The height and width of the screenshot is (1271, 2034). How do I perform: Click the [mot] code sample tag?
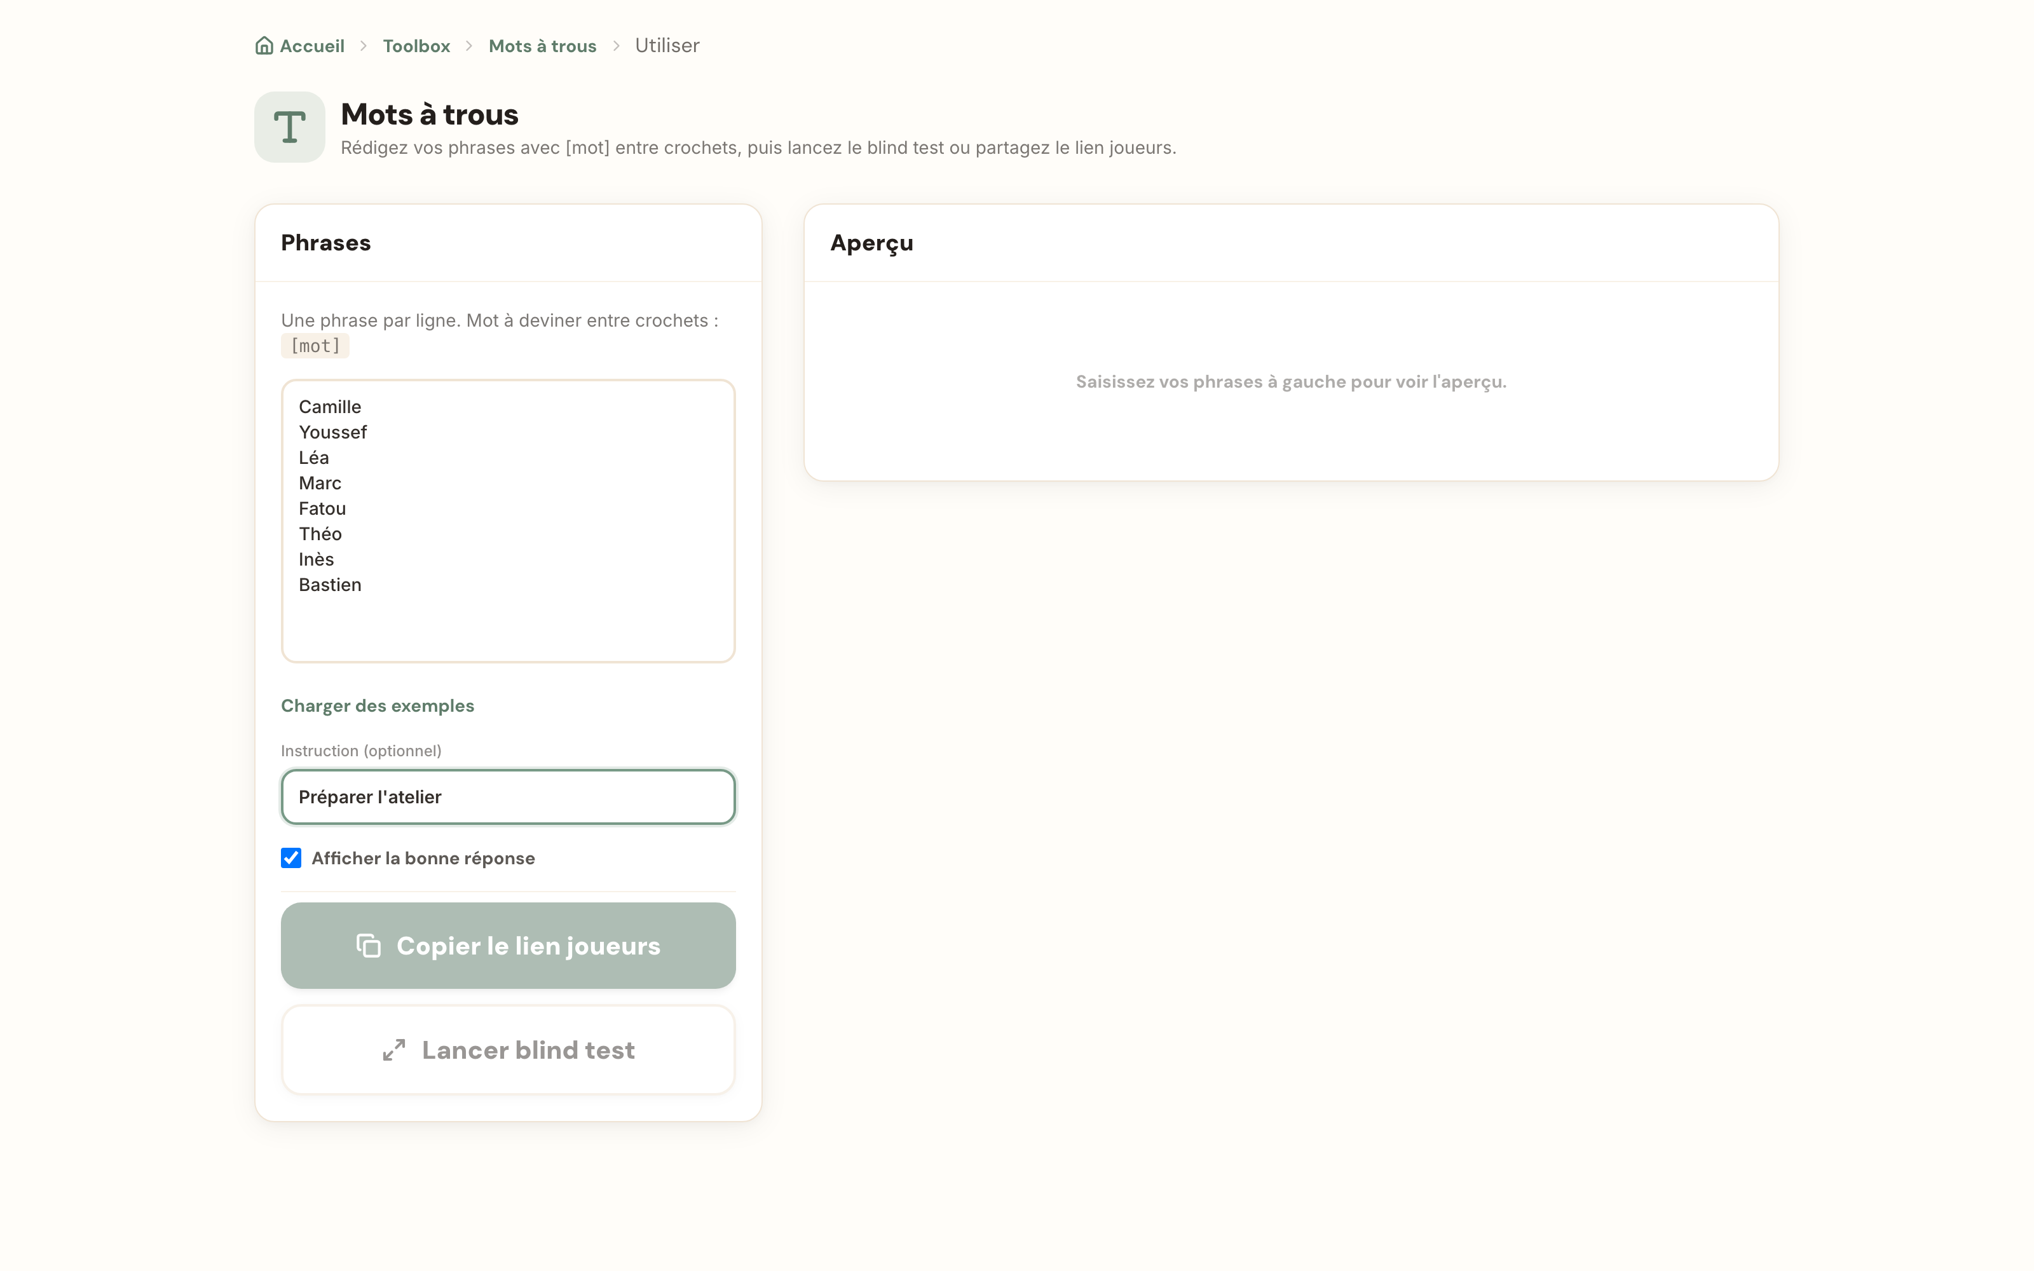click(x=315, y=346)
